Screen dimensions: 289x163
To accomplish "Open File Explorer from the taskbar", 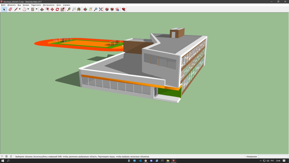I will [168, 161].
